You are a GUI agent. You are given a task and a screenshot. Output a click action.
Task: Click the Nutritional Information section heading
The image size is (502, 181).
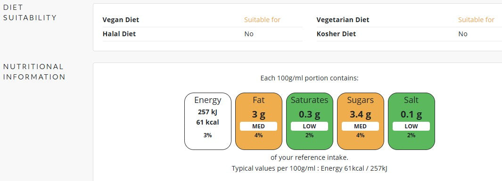(x=34, y=72)
